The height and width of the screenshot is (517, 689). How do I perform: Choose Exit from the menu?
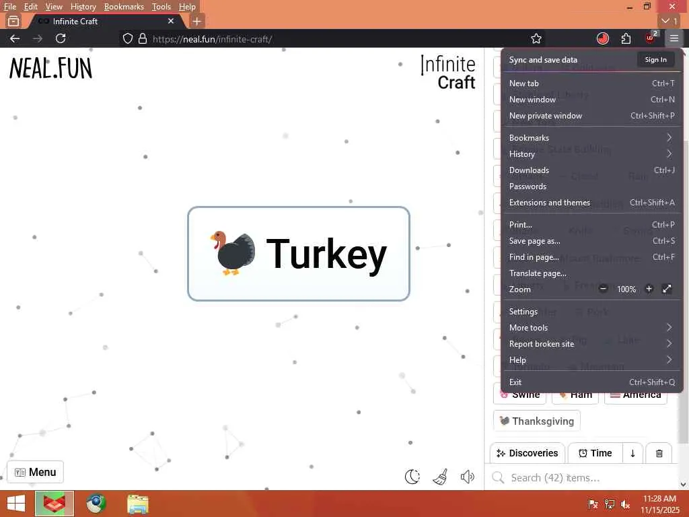tap(592, 382)
